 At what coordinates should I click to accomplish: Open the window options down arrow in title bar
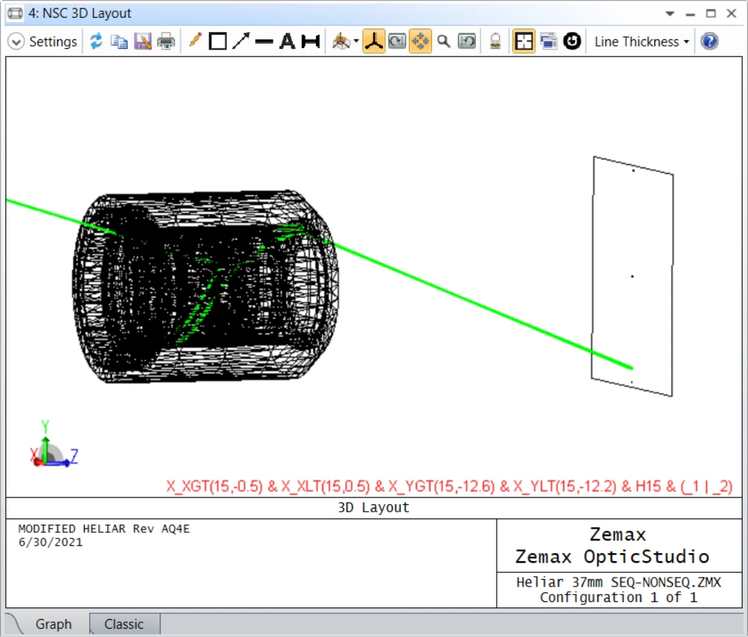(670, 13)
